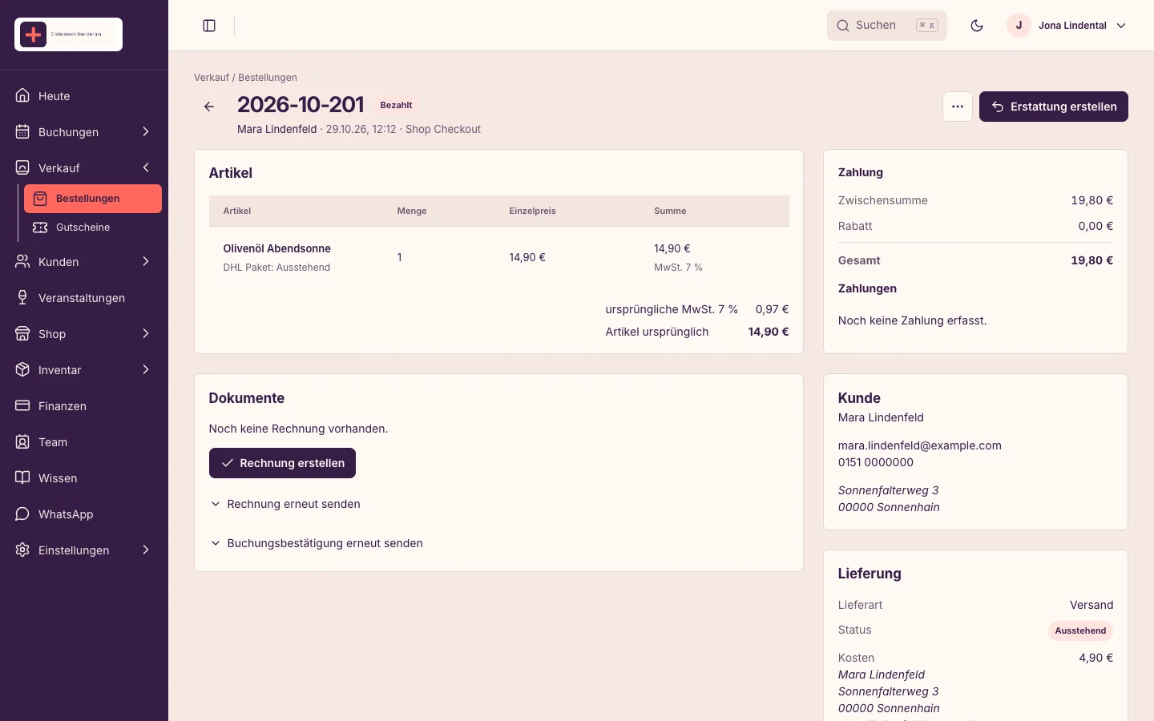Click the J user avatar

coord(1019,26)
